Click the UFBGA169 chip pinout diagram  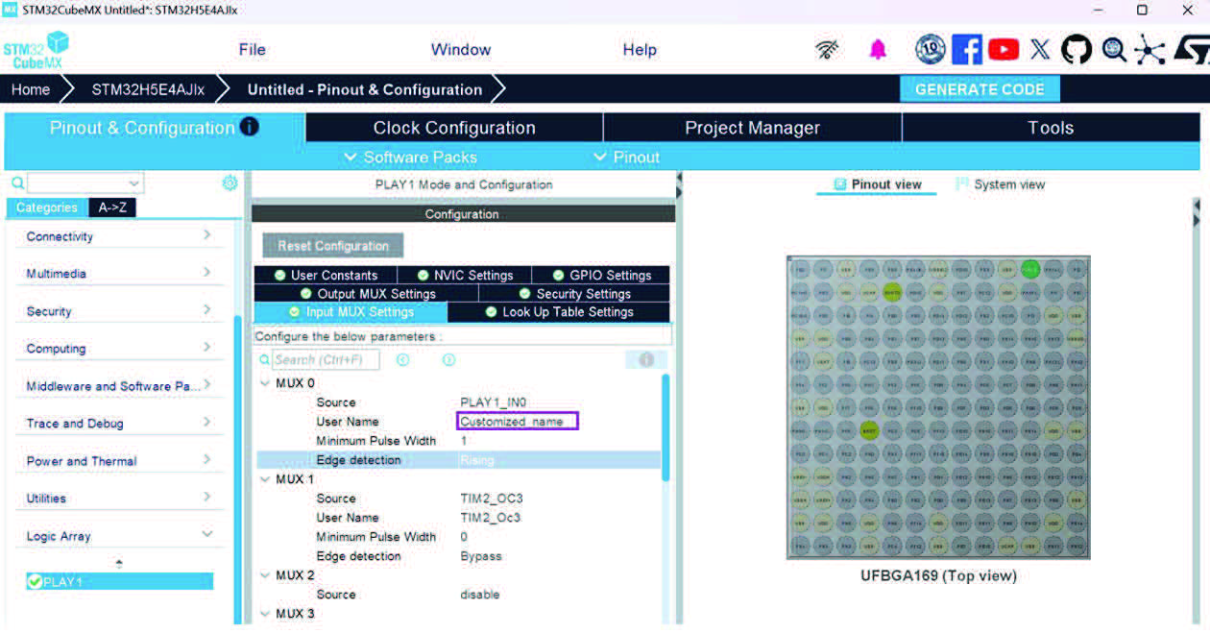(938, 407)
